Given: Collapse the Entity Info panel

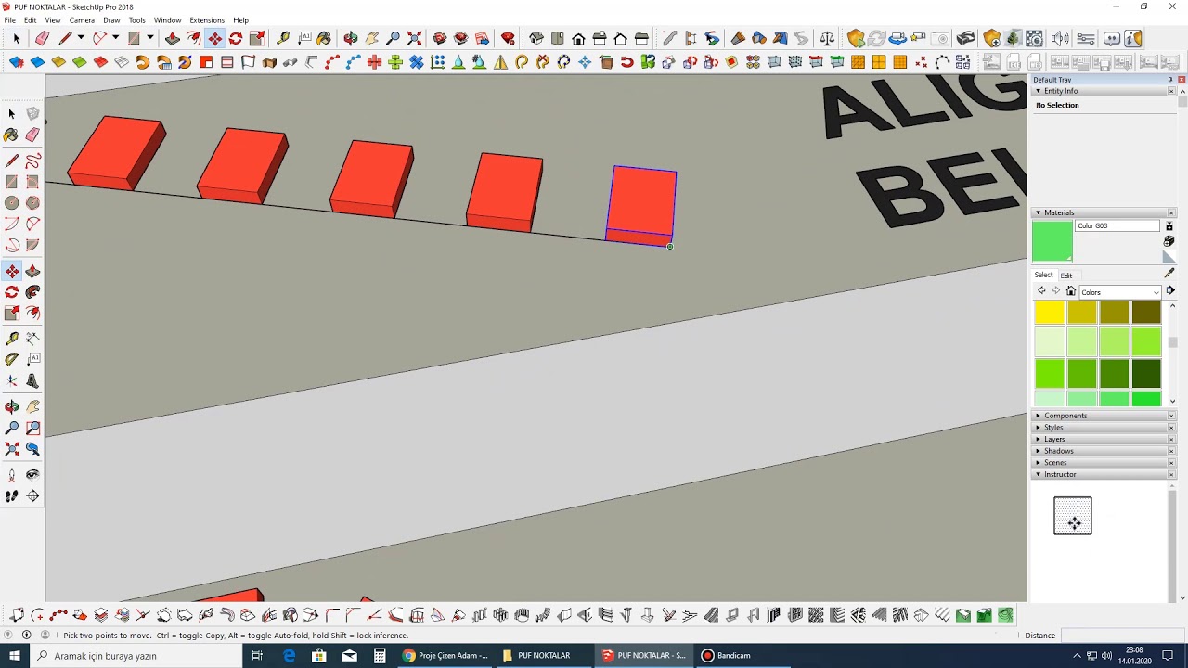Looking at the screenshot, I should [x=1039, y=91].
